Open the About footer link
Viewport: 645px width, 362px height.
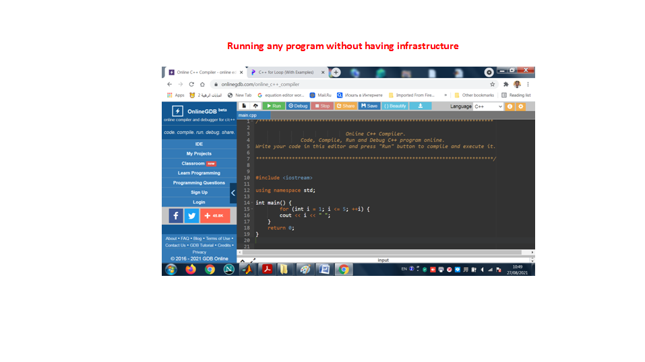[x=171, y=238]
